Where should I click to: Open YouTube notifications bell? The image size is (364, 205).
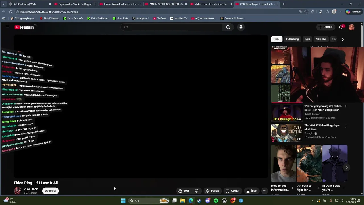pyautogui.click(x=341, y=27)
